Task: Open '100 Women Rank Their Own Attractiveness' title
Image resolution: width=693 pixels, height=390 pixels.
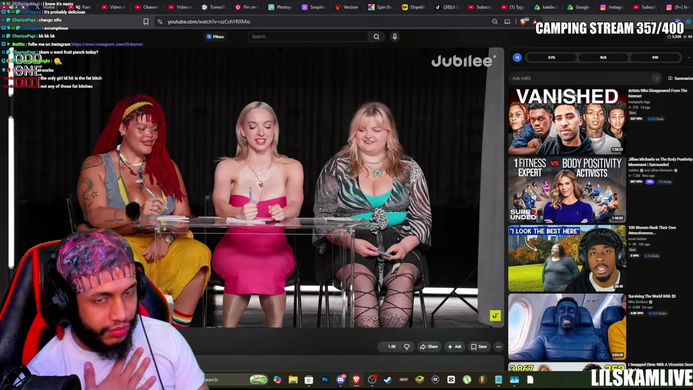Action: click(652, 230)
